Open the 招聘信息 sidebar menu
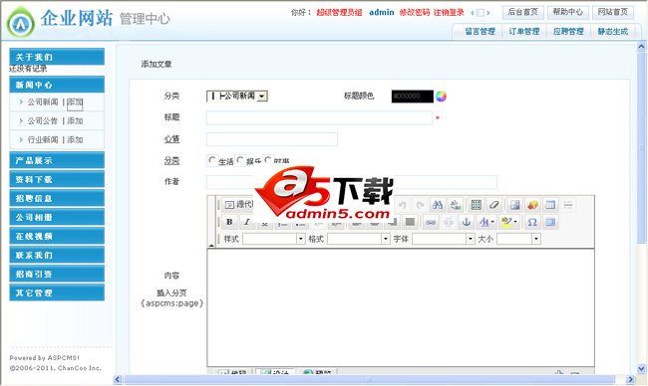Screen dimensions: 648x386 pyautogui.click(x=57, y=198)
